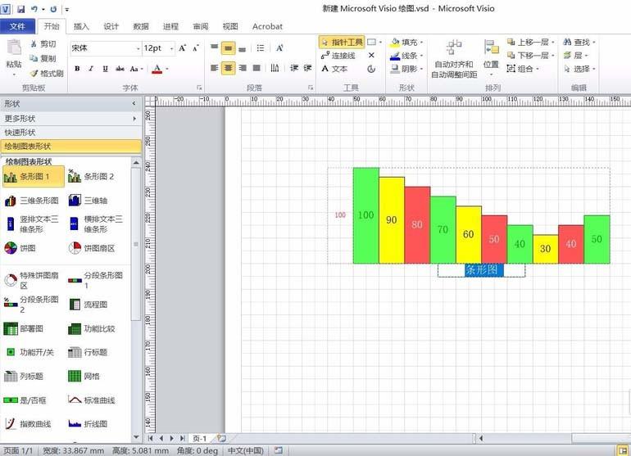Click the yellow bar labeled 90
Screen dimensions: 631x456
(x=392, y=220)
